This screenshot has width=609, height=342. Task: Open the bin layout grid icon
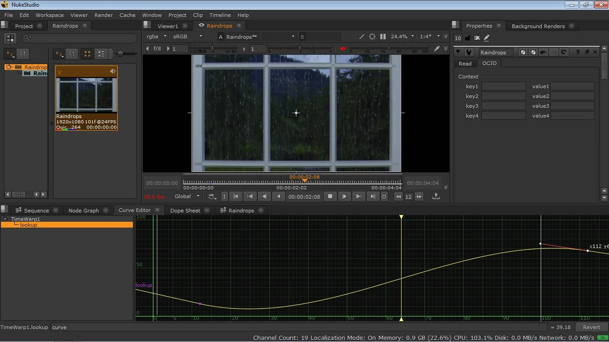[x=10, y=38]
